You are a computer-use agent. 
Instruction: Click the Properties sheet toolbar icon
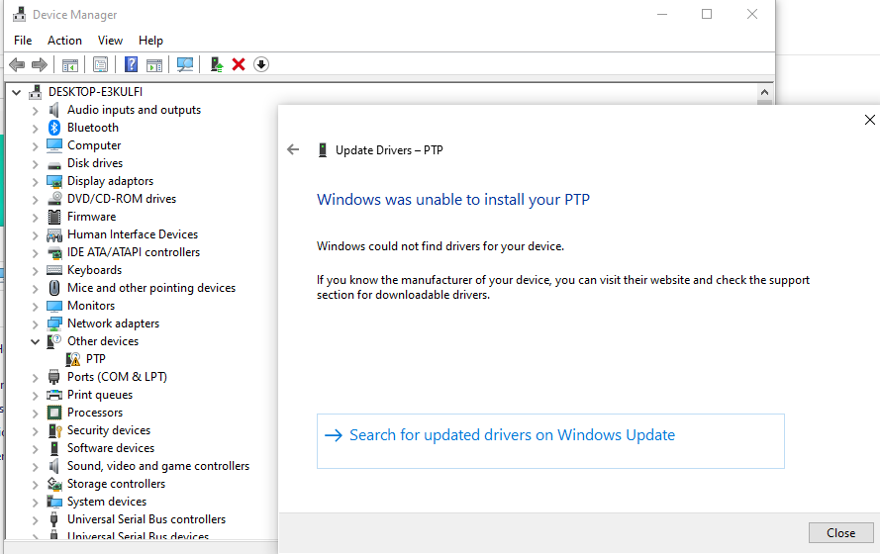point(100,64)
